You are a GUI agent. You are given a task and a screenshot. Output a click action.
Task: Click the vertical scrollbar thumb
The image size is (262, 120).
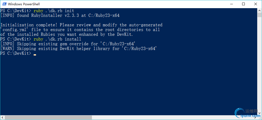coord(259,14)
